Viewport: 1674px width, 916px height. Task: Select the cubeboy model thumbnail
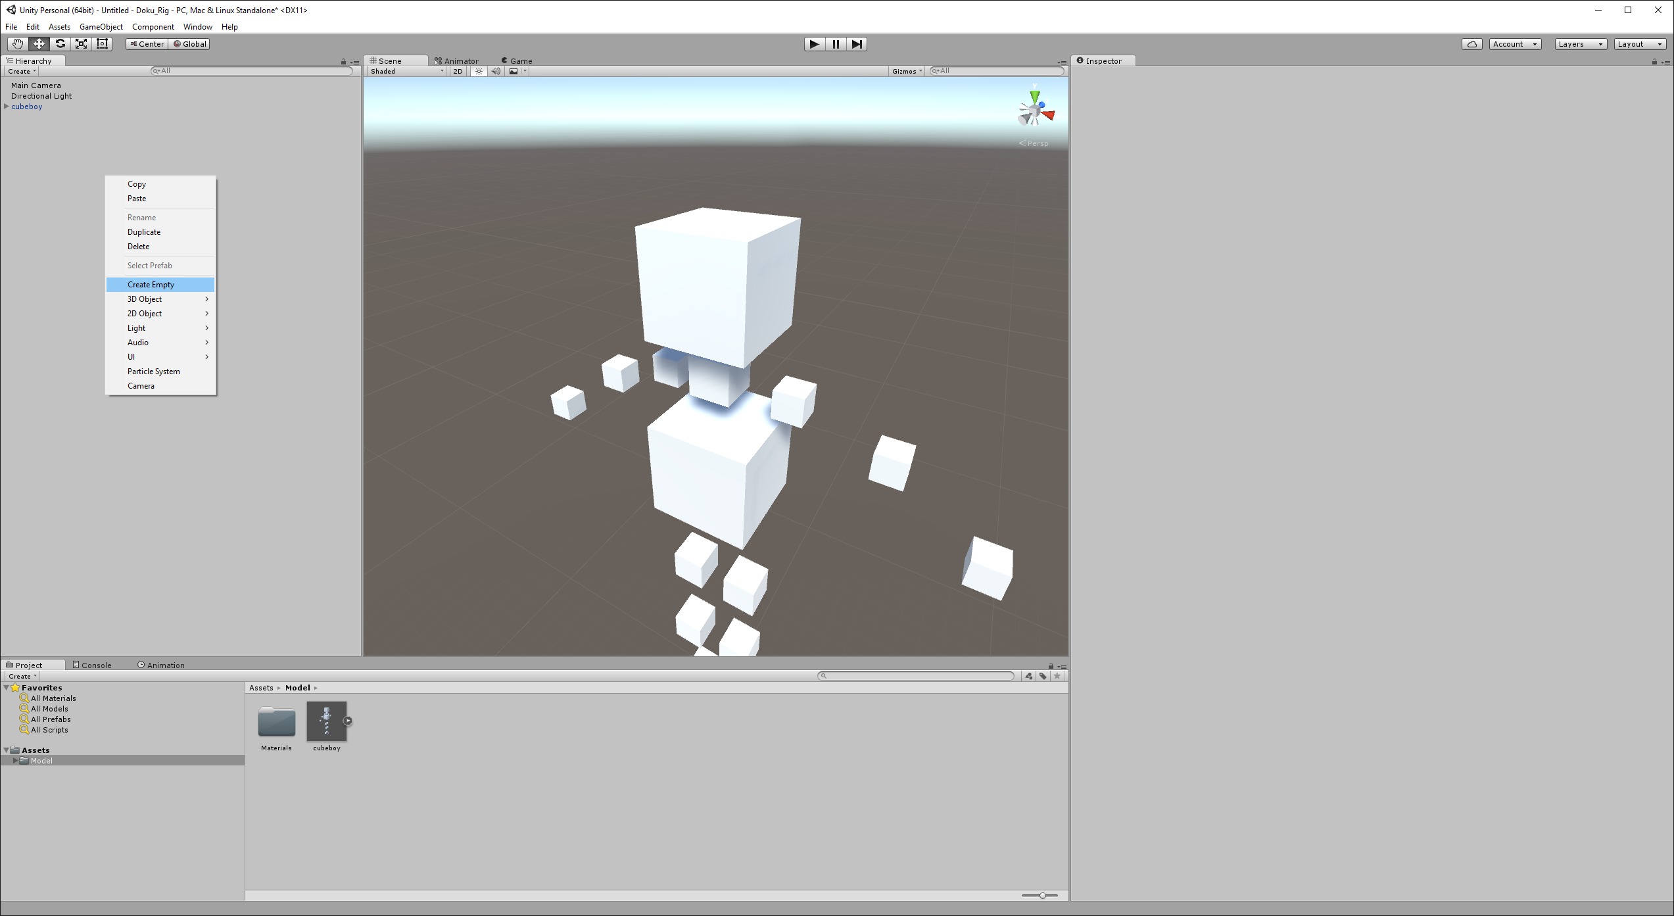327,721
